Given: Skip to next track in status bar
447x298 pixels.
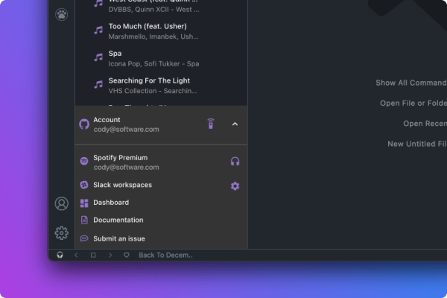Looking at the screenshot, I should pyautogui.click(x=110, y=255).
